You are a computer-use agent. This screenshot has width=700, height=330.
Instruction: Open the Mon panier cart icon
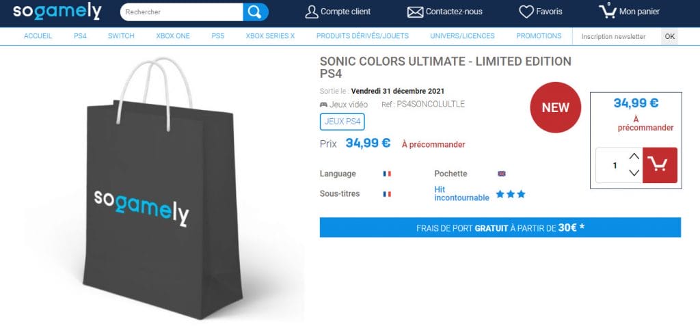pos(607,11)
